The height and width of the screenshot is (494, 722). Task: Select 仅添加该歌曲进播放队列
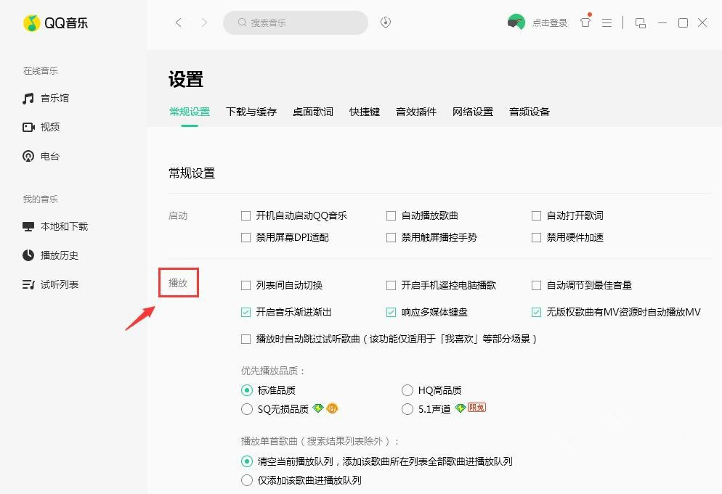[x=247, y=479]
